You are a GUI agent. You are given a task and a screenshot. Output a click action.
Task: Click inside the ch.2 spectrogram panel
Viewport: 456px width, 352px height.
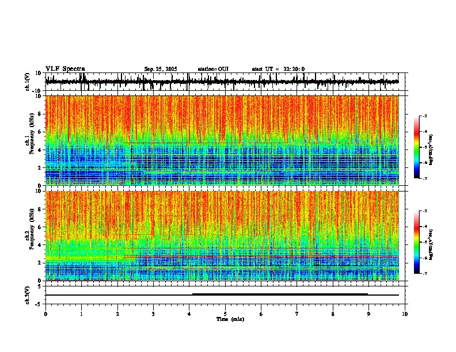click(222, 236)
